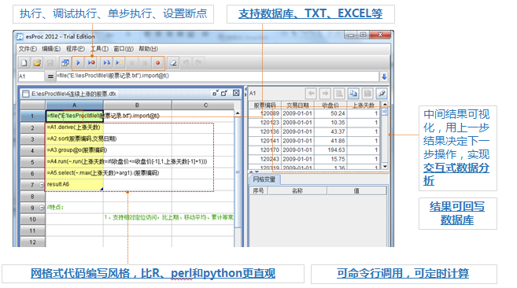Switch to the 网格变量 tab
The width and height of the screenshot is (517, 288).
pyautogui.click(x=264, y=179)
